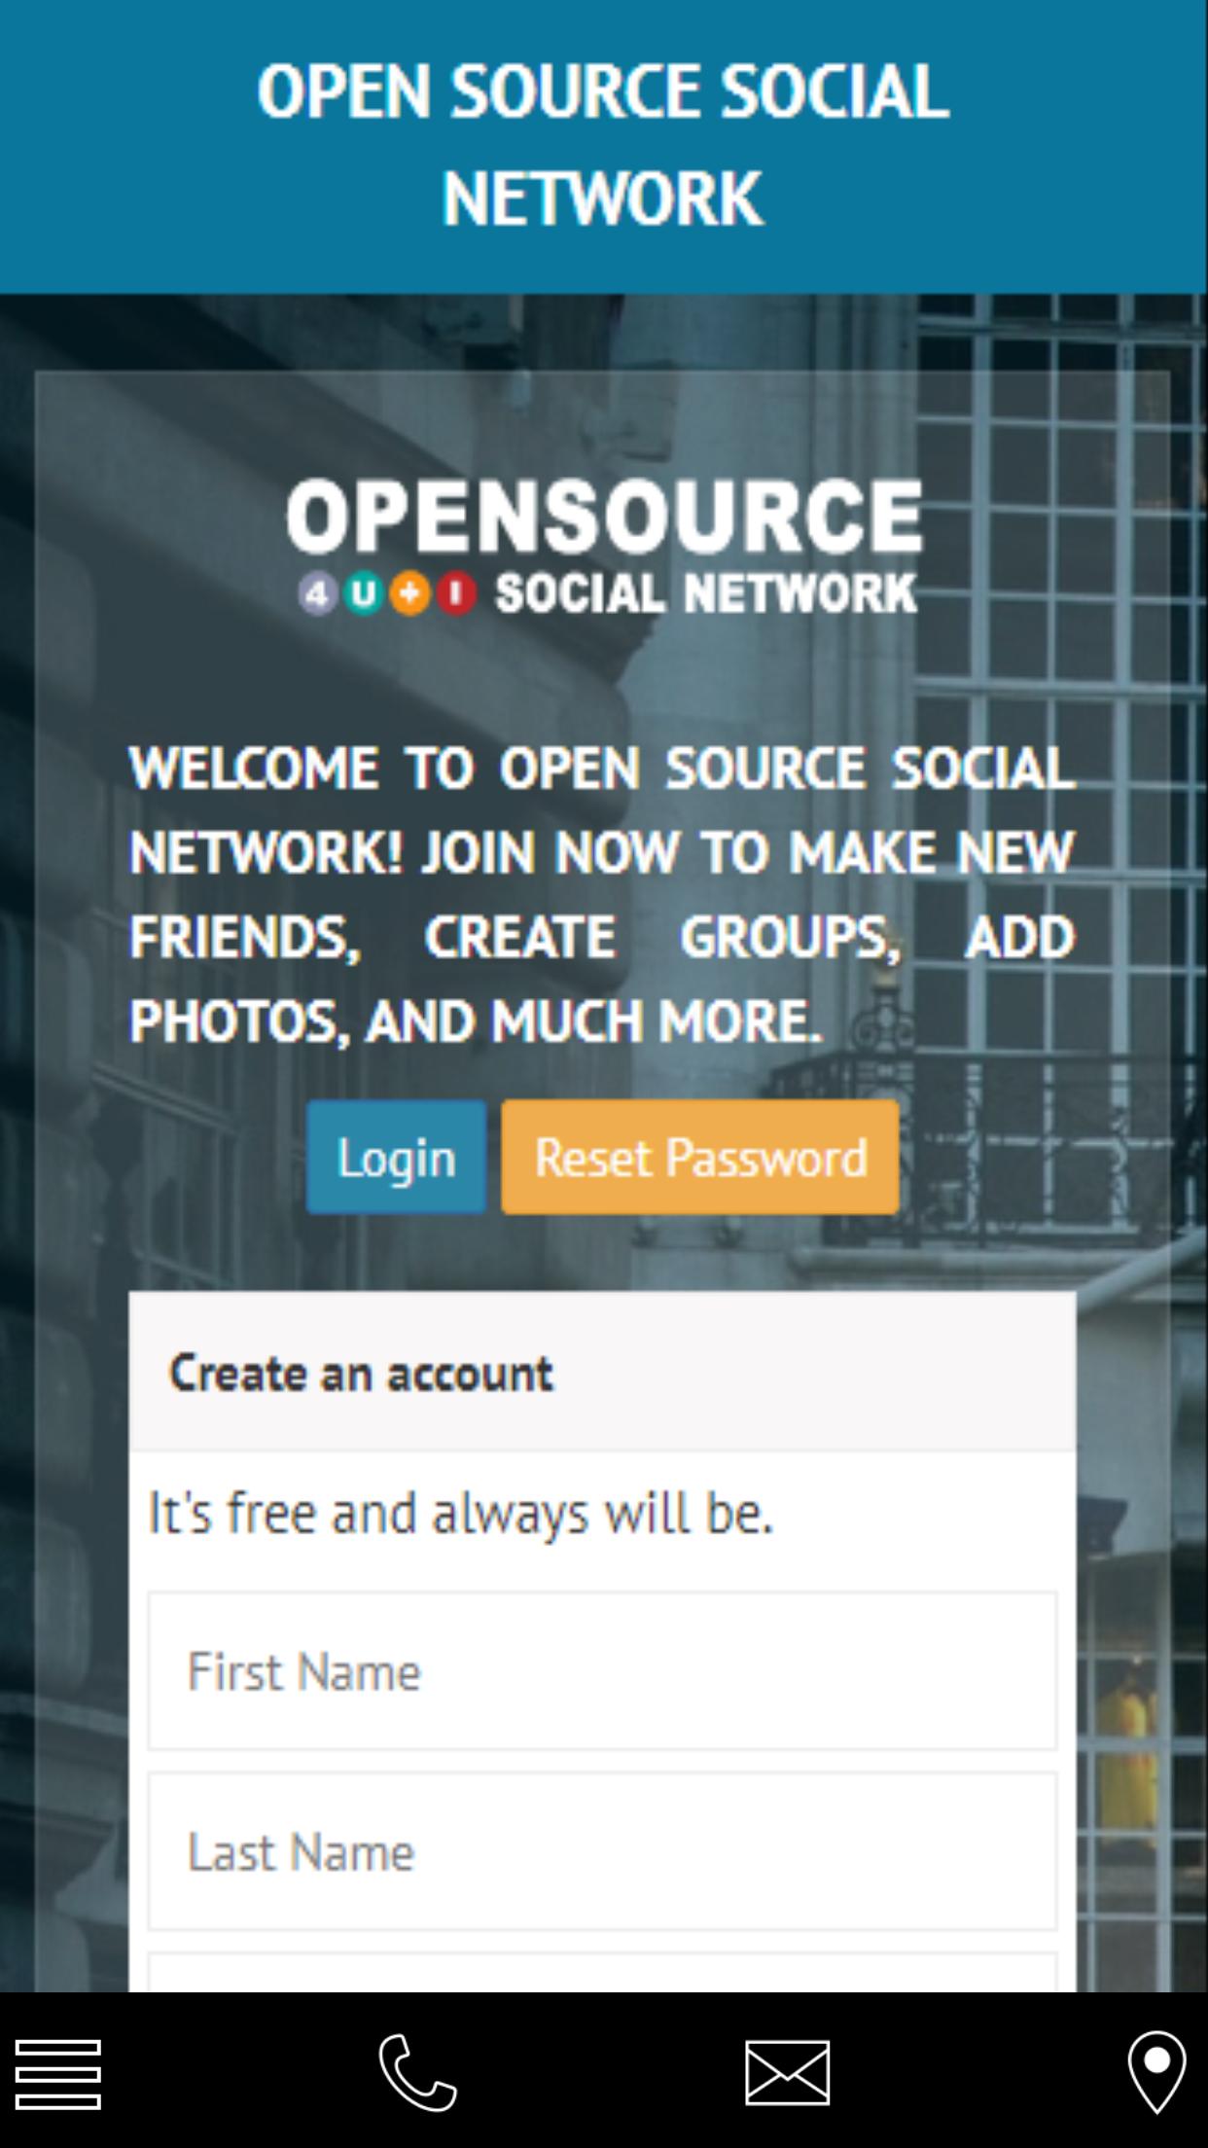Open the location pin icon
1208x2148 pixels.
tap(1156, 2072)
